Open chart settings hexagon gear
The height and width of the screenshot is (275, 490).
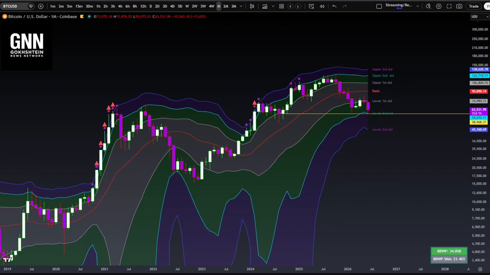439,6
